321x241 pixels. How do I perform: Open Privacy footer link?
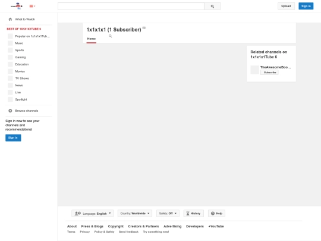[85, 232]
